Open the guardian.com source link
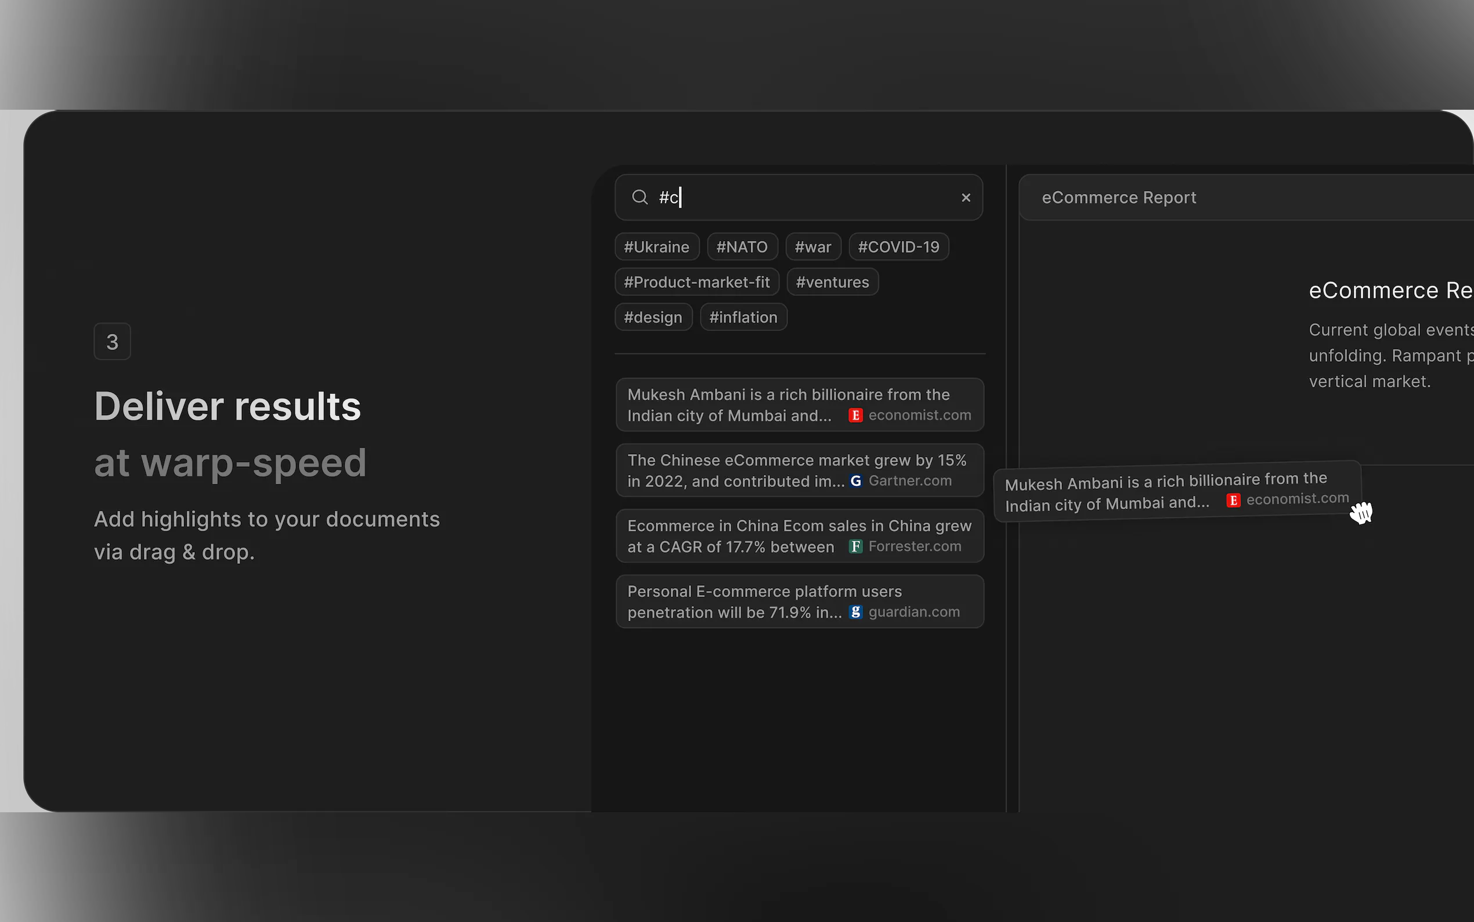Screen dimensions: 1474x922 [x=913, y=611]
